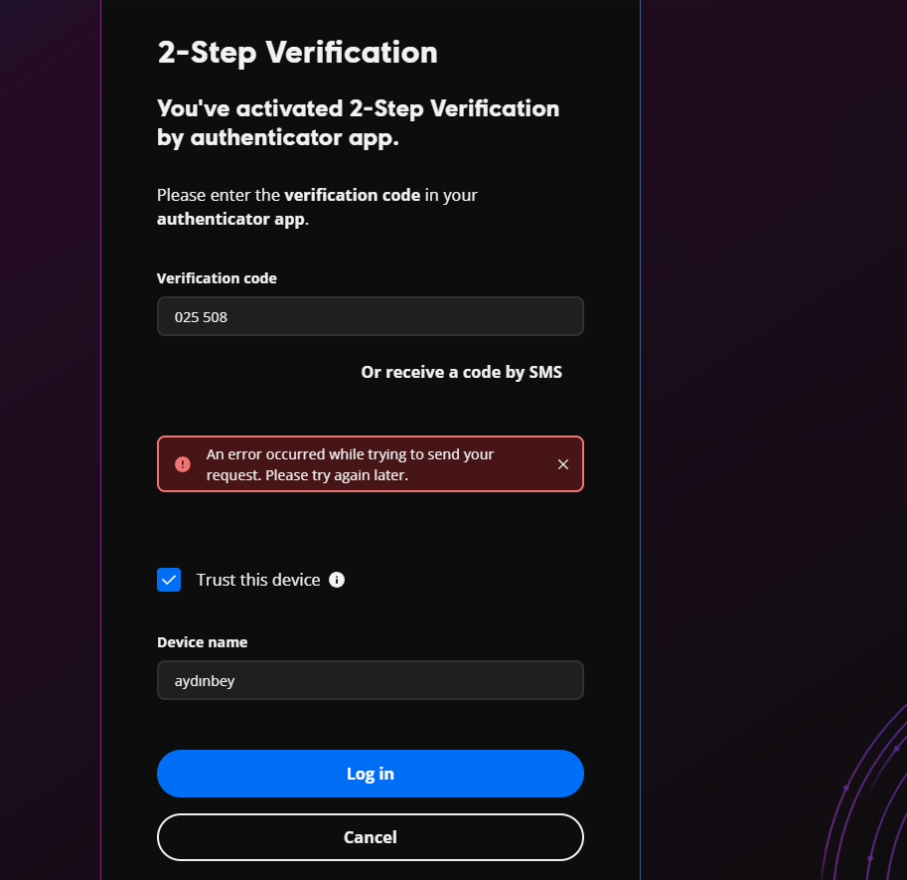Click the bold authenticator app text in instructions
907x880 pixels.
pos(231,219)
